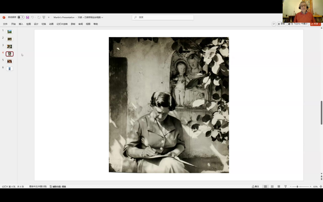Switch to the Slide Show (幻灯片放映) tab
323x202 pixels.
pyautogui.click(x=62, y=24)
